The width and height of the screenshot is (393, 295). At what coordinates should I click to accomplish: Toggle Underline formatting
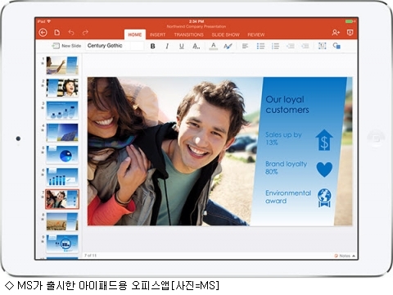182,46
